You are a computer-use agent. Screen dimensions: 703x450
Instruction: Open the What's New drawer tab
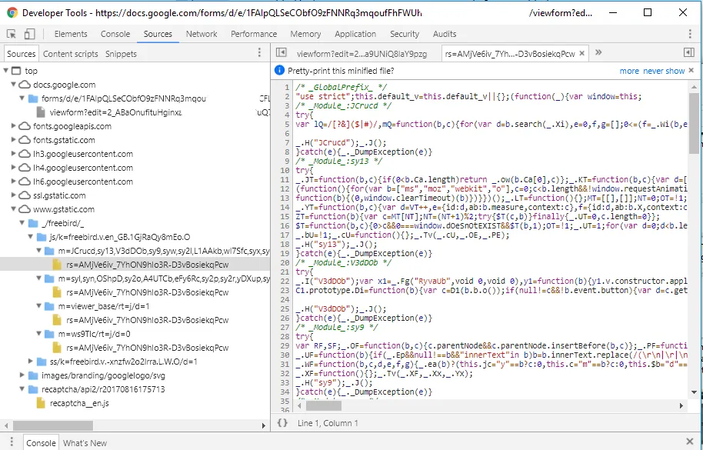[x=85, y=443]
